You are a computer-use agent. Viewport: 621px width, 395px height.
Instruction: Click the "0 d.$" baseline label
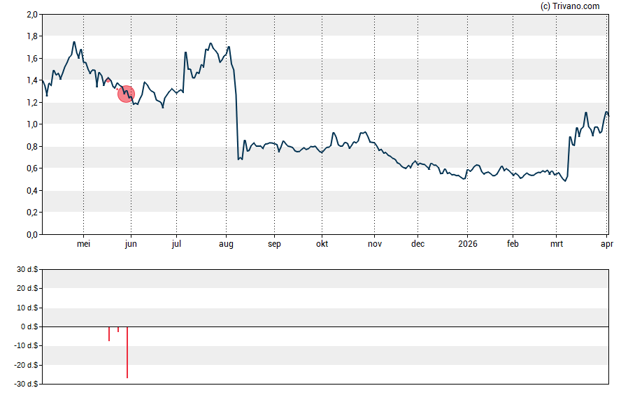tap(28, 327)
